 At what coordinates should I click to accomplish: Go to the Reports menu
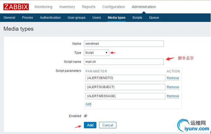tap(89, 7)
